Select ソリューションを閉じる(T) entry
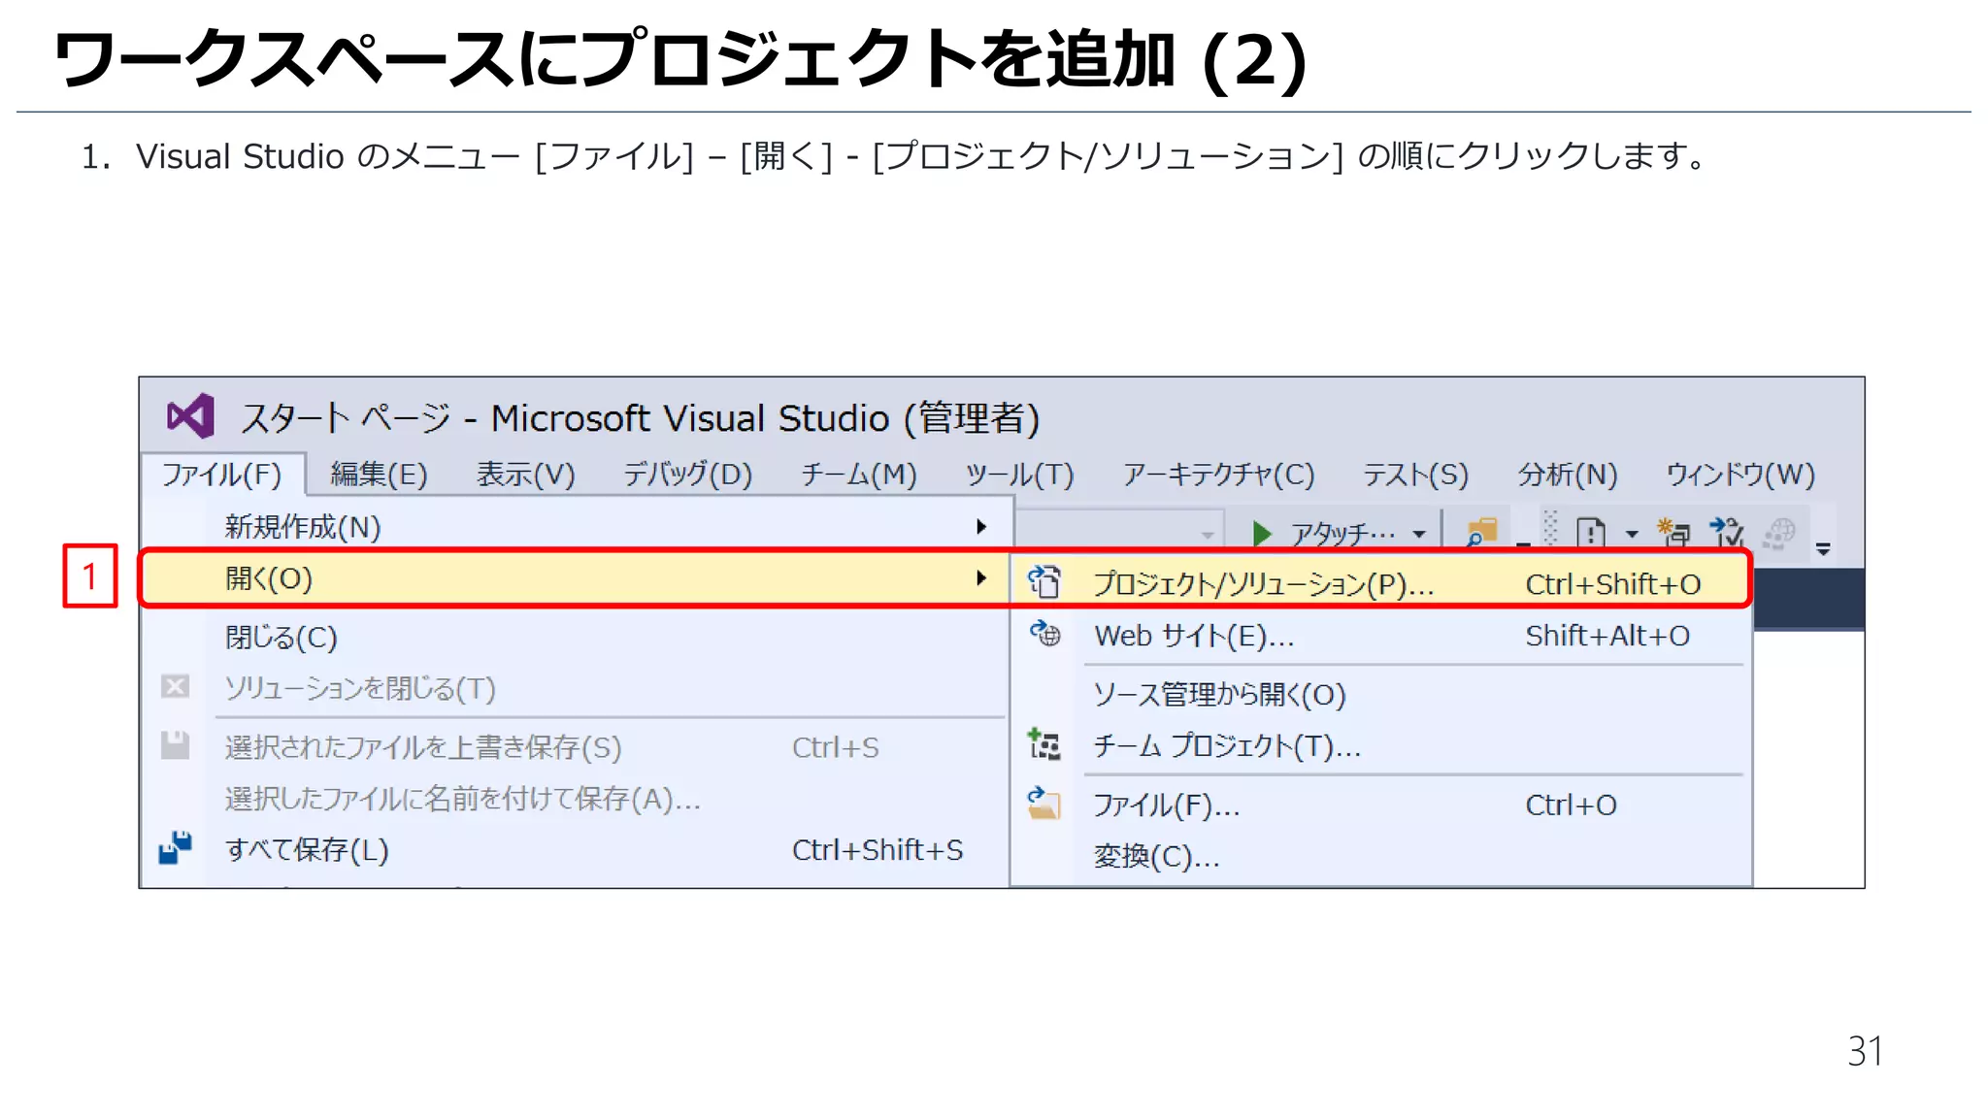The height and width of the screenshot is (1118, 1988). click(x=578, y=688)
